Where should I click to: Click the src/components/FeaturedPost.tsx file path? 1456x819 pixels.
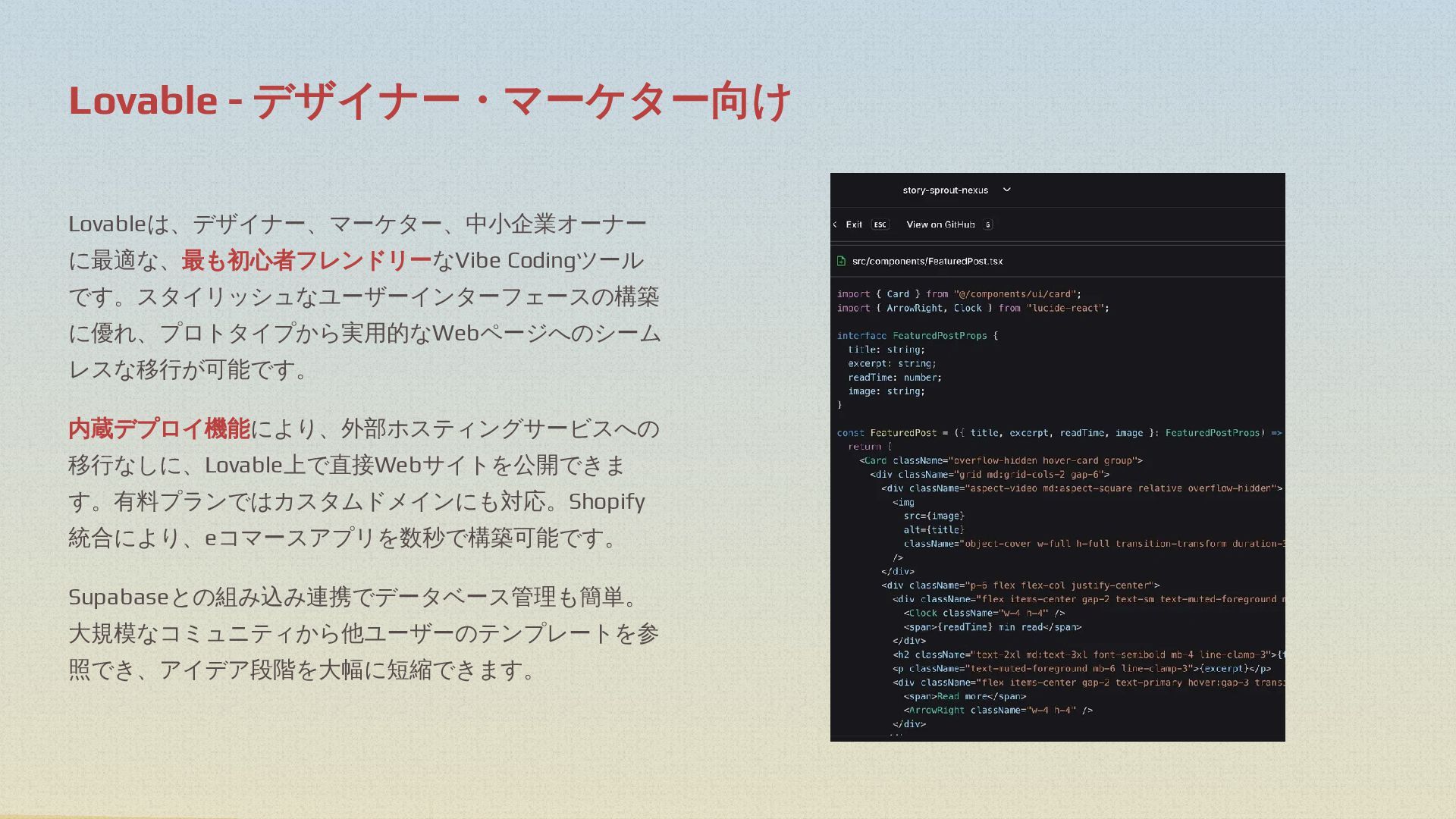coord(927,261)
